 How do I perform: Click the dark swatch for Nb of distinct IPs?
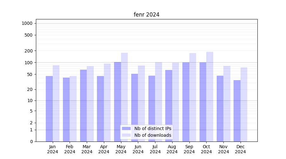pos(126,128)
